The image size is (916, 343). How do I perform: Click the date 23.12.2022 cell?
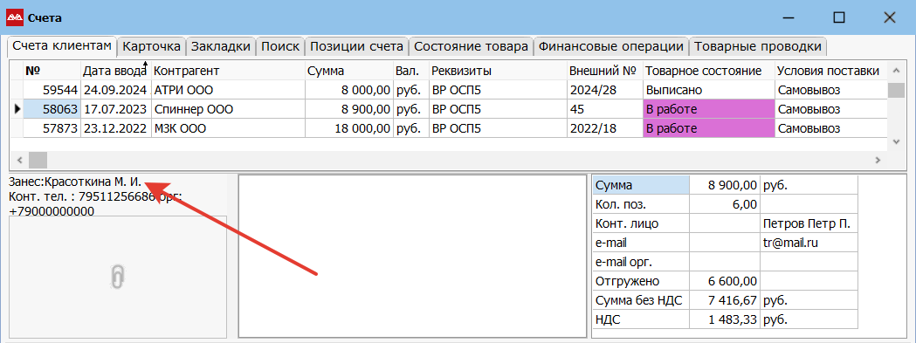(x=115, y=128)
